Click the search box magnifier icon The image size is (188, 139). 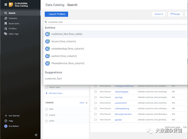pos(46,22)
